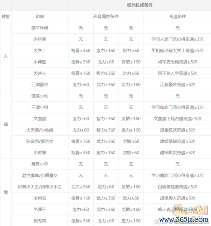Click 将军府治病奇遇≥5次 condition
This screenshot has height=226, width=211.
(x=177, y=62)
